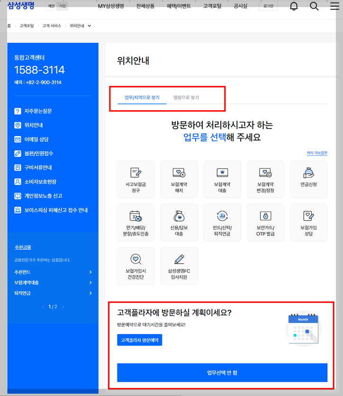The image size is (343, 396).
Task: Switch to 기업 customer type
Action: 62,6
